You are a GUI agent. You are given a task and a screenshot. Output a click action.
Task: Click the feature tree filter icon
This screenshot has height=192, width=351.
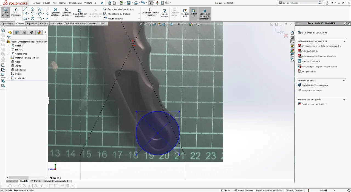tap(9, 37)
